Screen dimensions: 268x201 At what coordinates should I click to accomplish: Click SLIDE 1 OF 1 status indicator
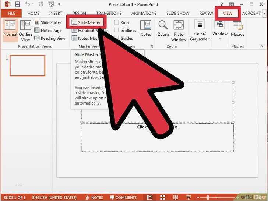(x=14, y=198)
